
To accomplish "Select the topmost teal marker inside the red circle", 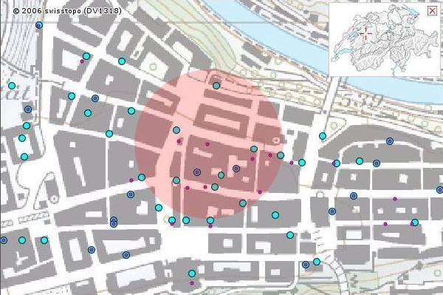I will pos(216,86).
